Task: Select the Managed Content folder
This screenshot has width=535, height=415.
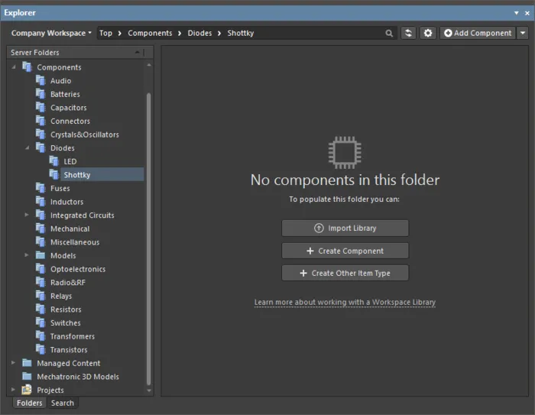Action: (x=69, y=363)
